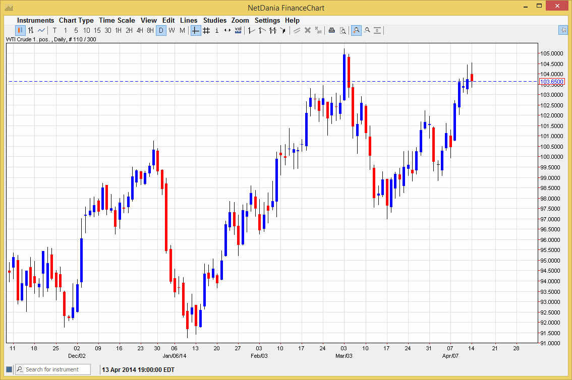Select the 5 minute time scale

76,31
